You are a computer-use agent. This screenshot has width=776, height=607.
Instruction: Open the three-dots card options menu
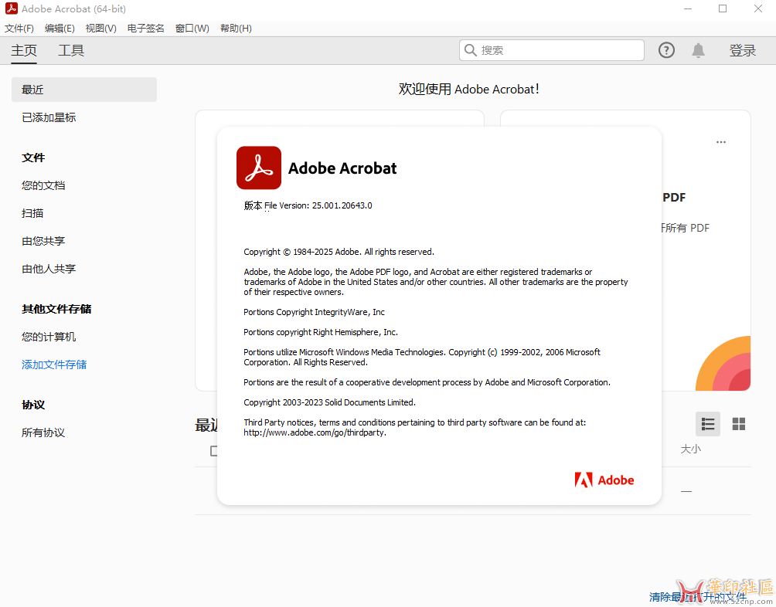(x=720, y=142)
